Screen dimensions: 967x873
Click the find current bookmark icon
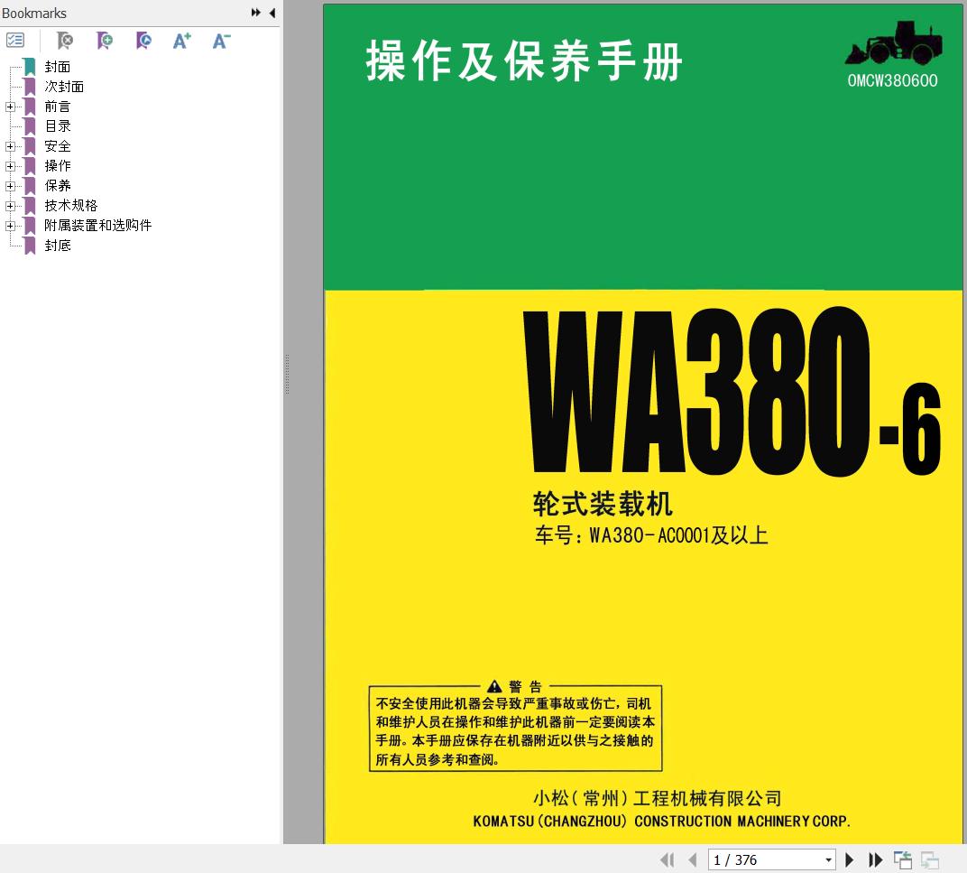[x=143, y=41]
